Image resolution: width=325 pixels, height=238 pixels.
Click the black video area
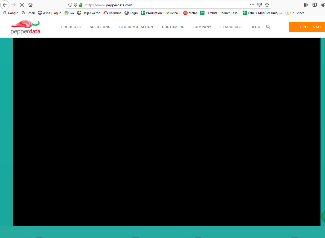(x=167, y=132)
